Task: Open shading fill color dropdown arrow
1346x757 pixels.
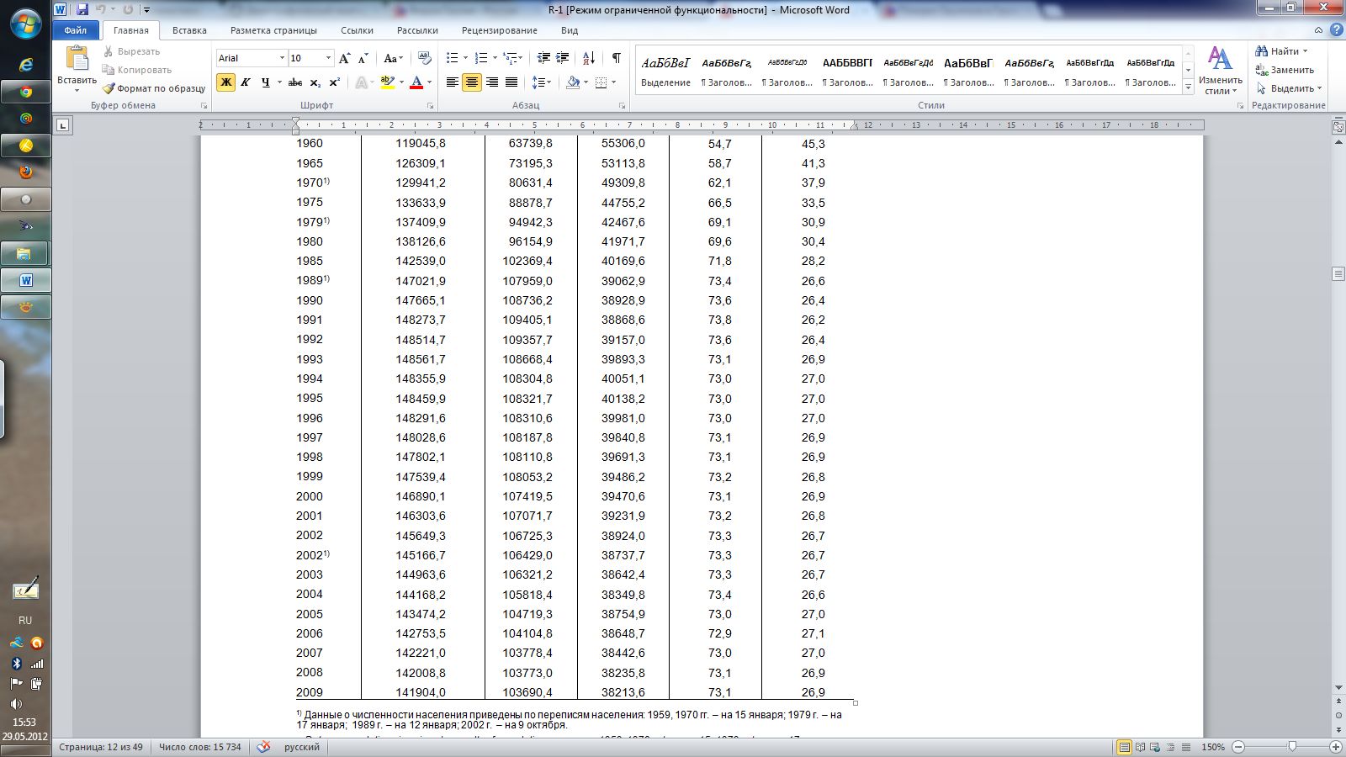Action: 586,82
